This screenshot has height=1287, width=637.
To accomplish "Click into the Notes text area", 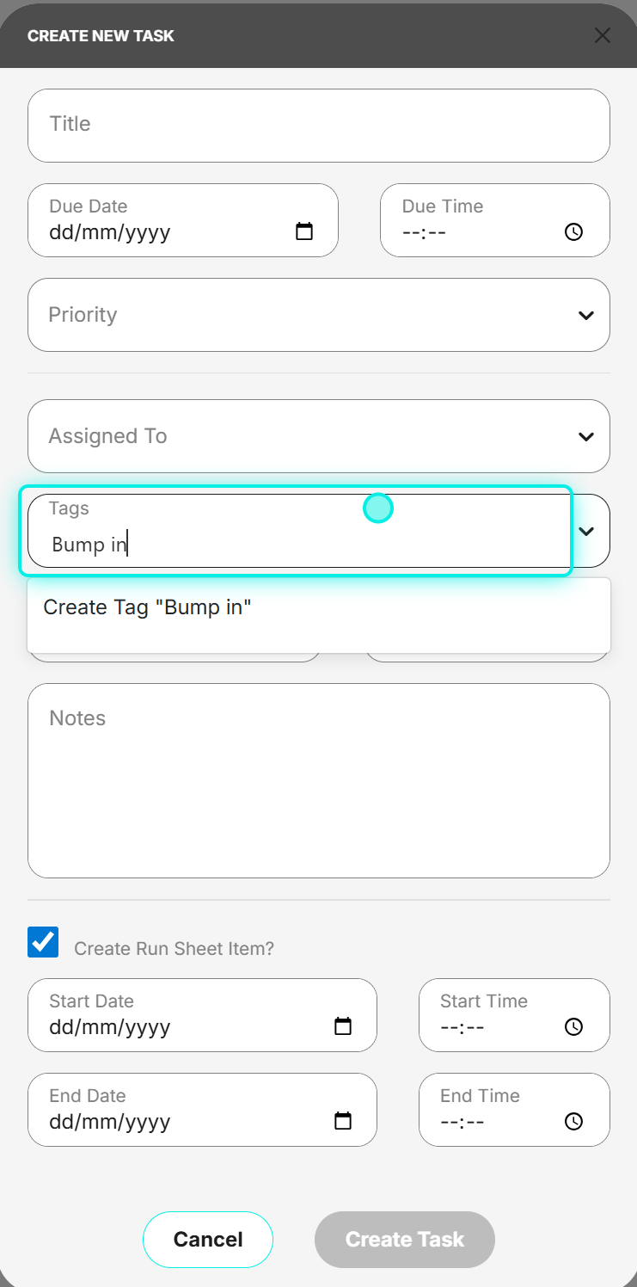I will coord(319,780).
